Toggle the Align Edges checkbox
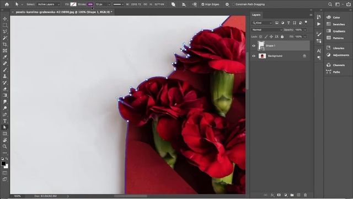353x199 pixels. 203,4
